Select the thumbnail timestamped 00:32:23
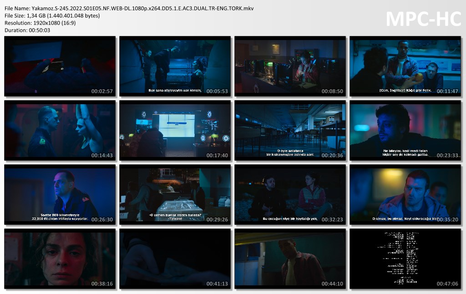Screen dimensions: 466x294 tap(290, 194)
